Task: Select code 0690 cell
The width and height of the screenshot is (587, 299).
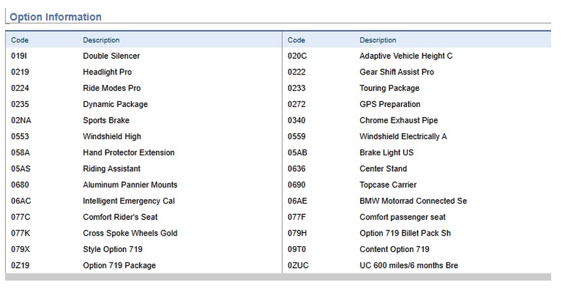Action: tap(297, 185)
